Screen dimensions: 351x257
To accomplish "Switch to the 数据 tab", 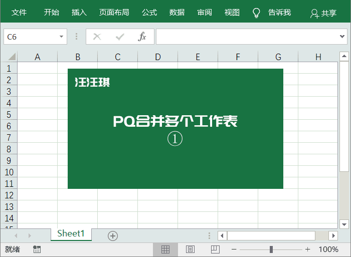I will coord(177,13).
